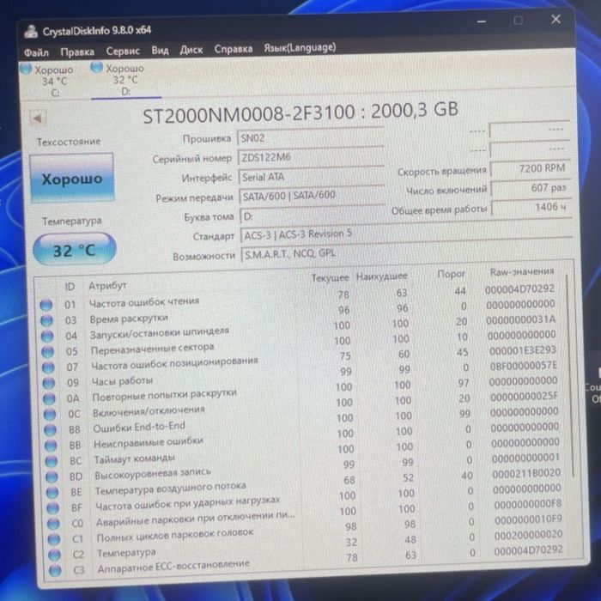
Task: Click the Прошивка field SN02
Action: (x=311, y=137)
